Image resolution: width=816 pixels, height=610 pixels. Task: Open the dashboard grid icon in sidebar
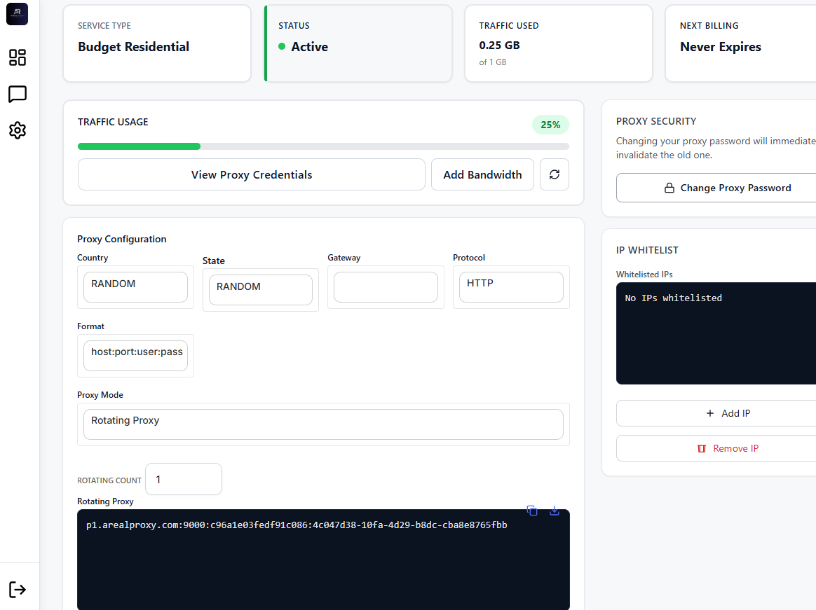click(x=18, y=58)
